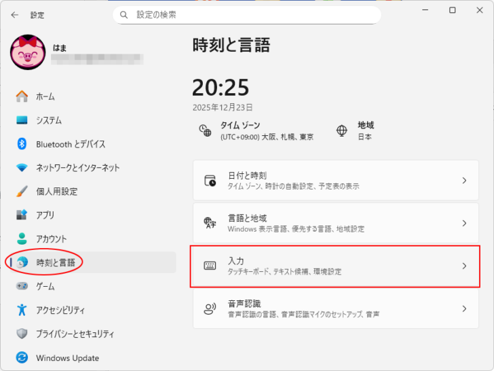Click the 設定の検索 search field
The height and width of the screenshot is (371, 494).
click(x=247, y=15)
